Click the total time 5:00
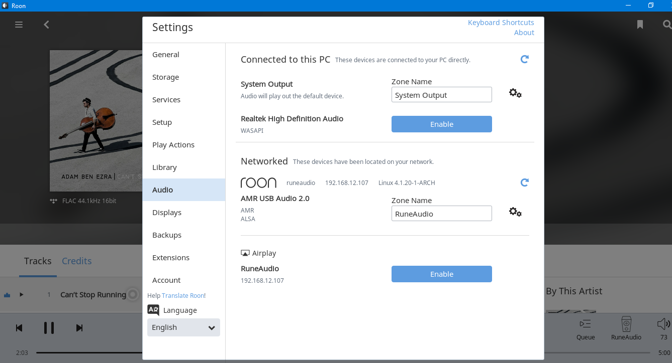 (x=664, y=352)
